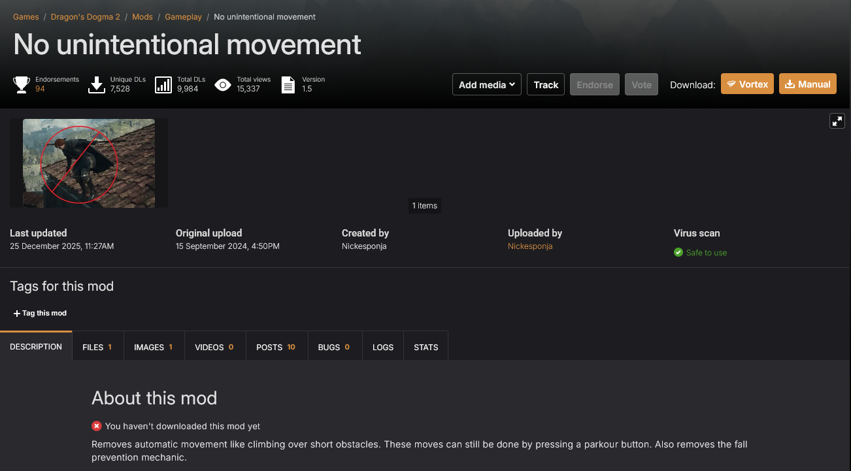
Task: Click the Endorsements trophy icon
Action: pyautogui.click(x=22, y=84)
